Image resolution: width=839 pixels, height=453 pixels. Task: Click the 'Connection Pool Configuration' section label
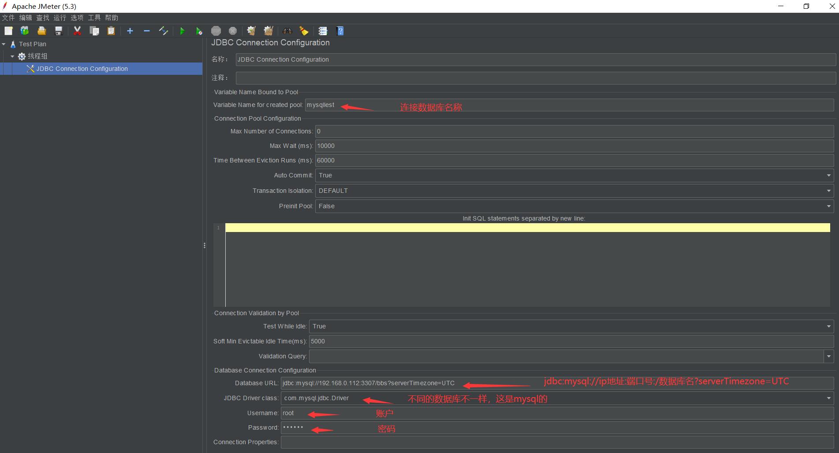[257, 118]
